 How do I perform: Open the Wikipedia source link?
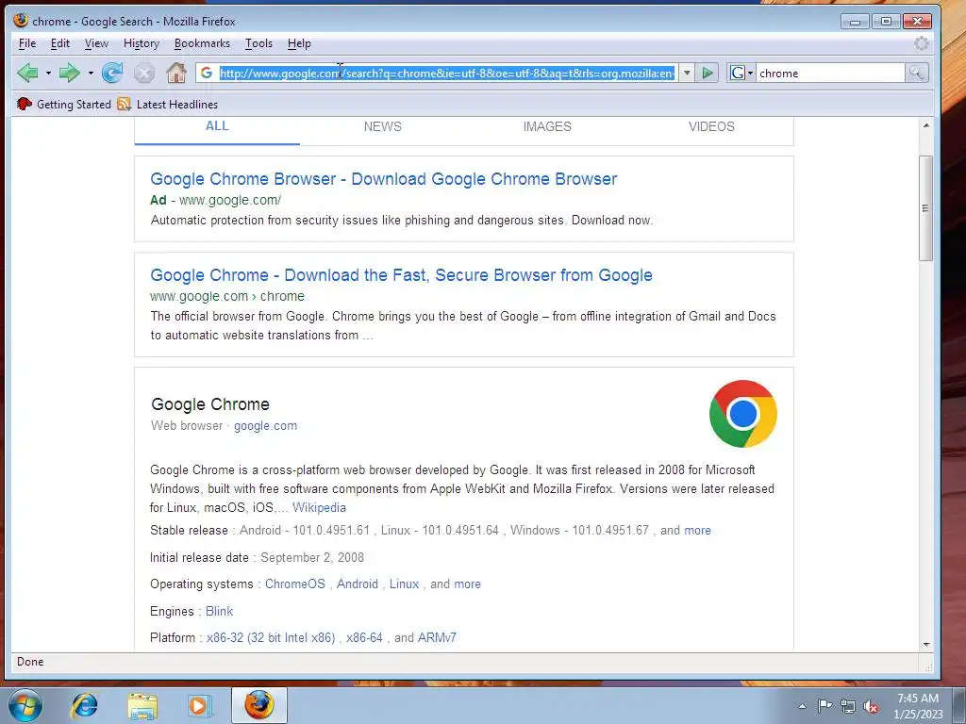tap(319, 507)
